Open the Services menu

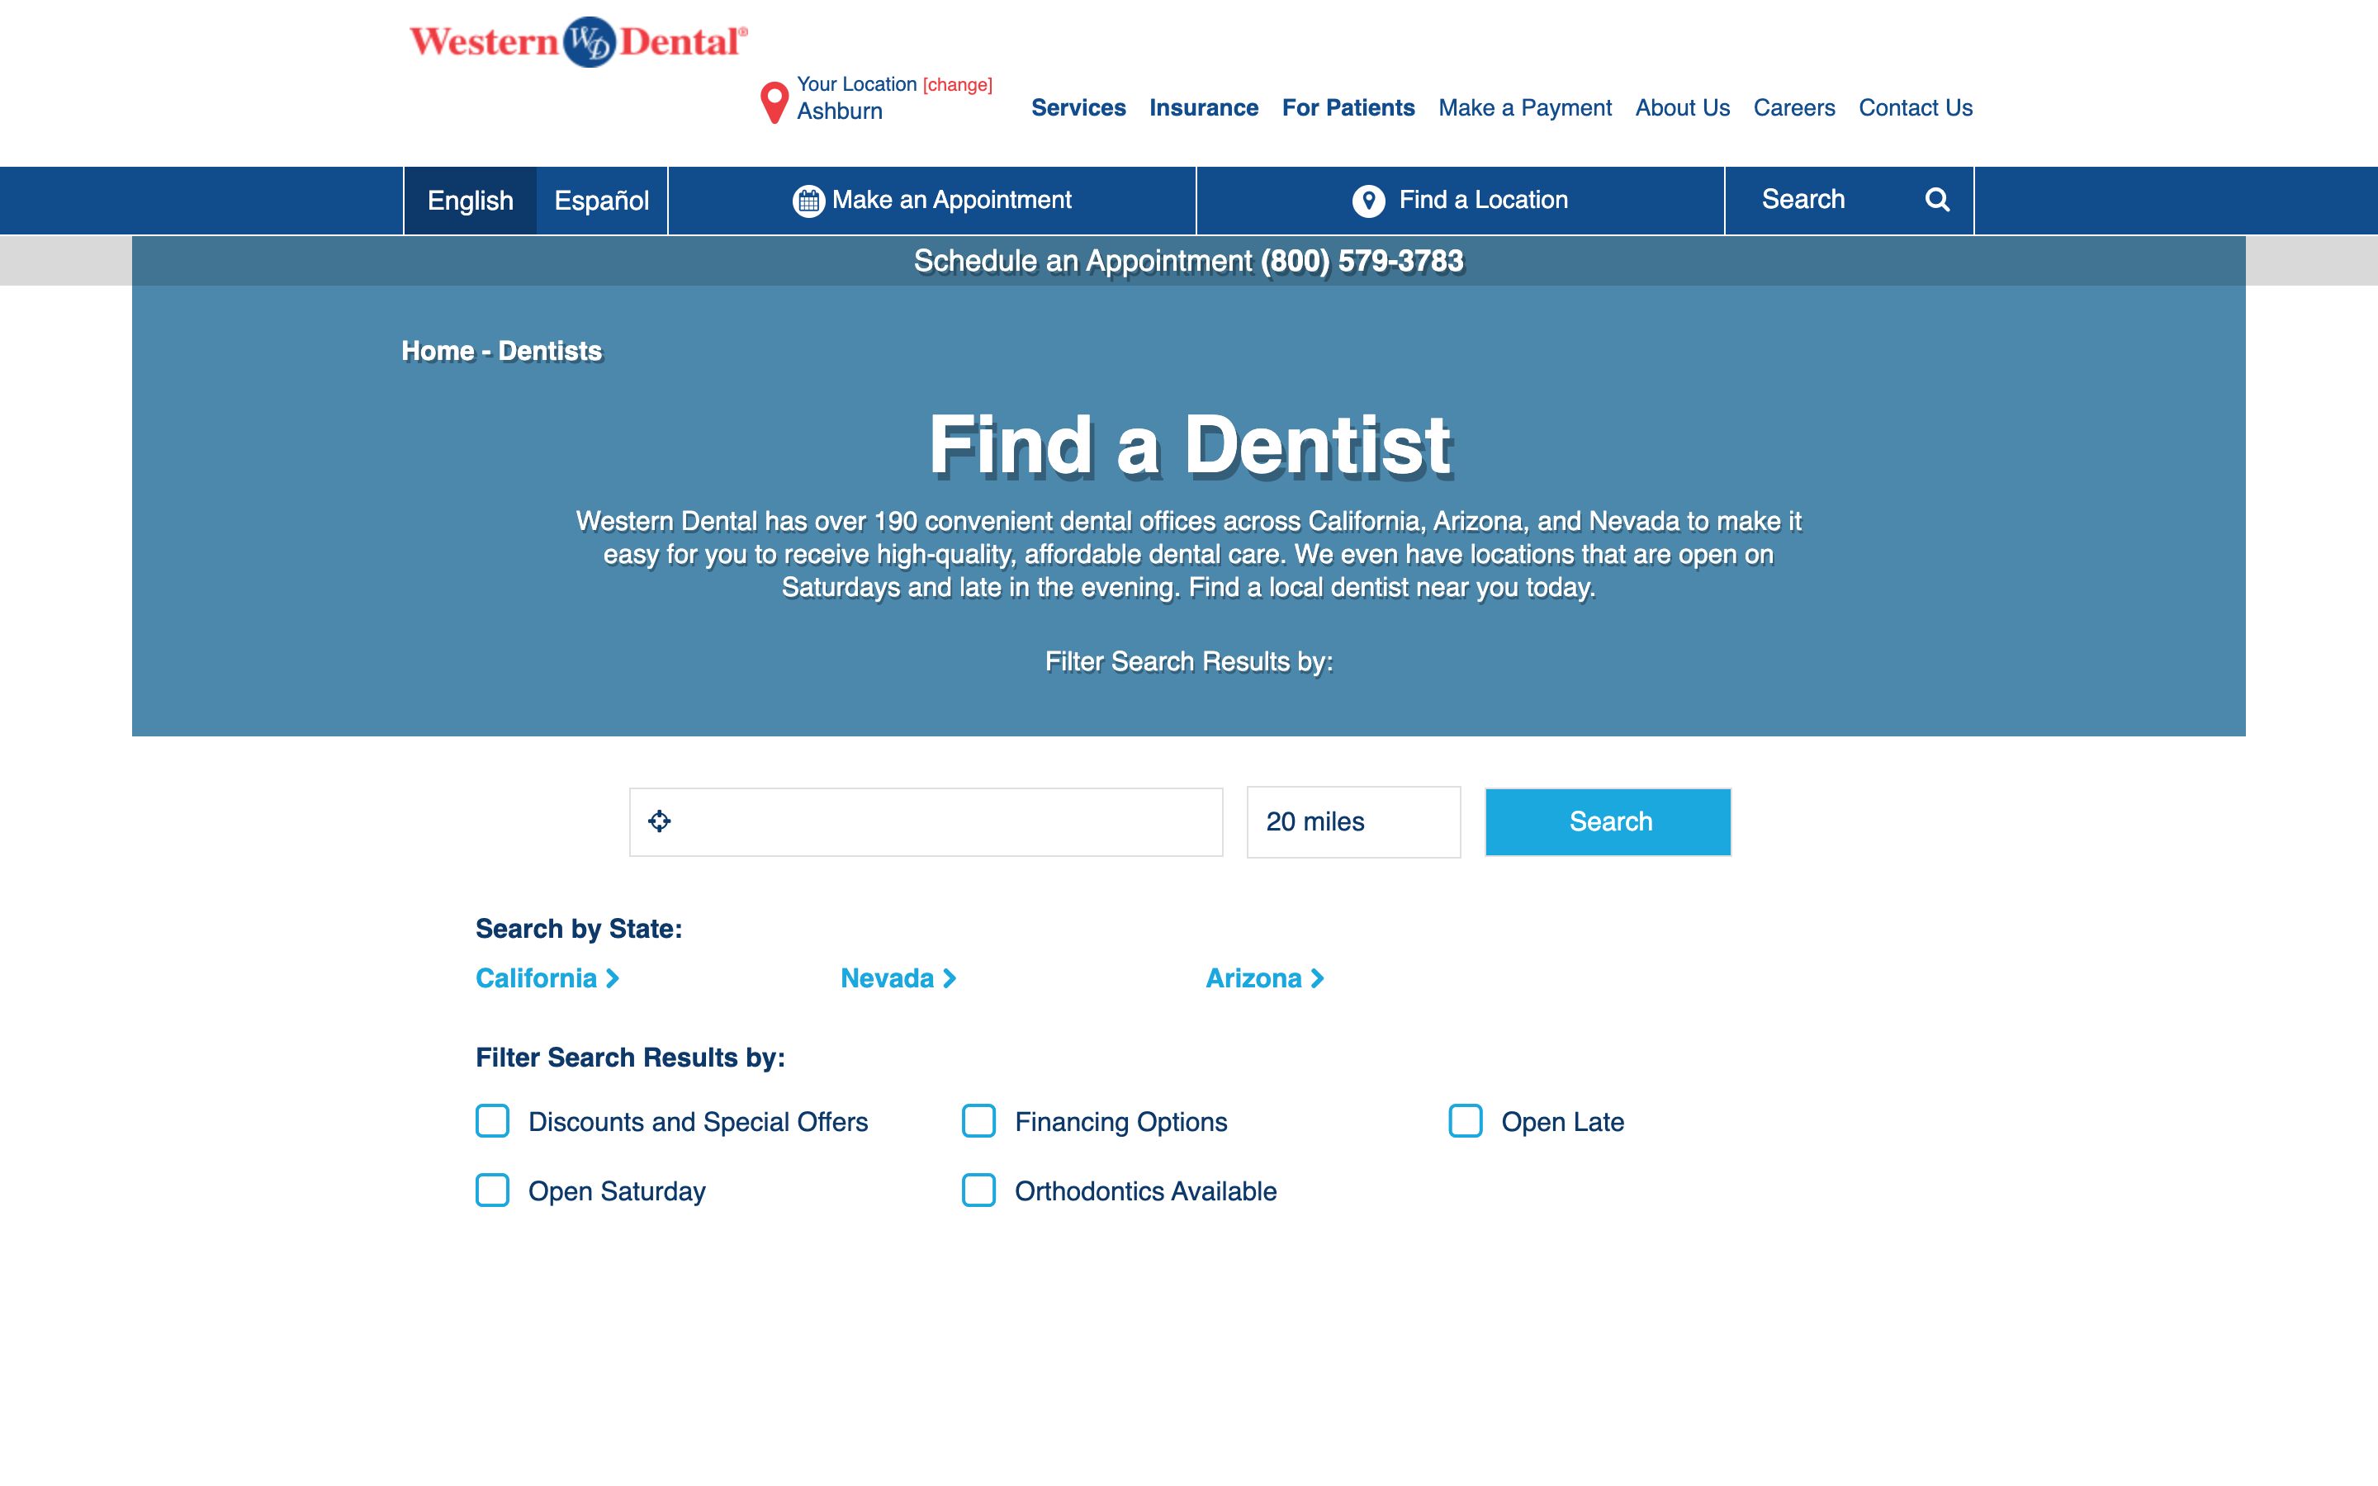[x=1078, y=108]
